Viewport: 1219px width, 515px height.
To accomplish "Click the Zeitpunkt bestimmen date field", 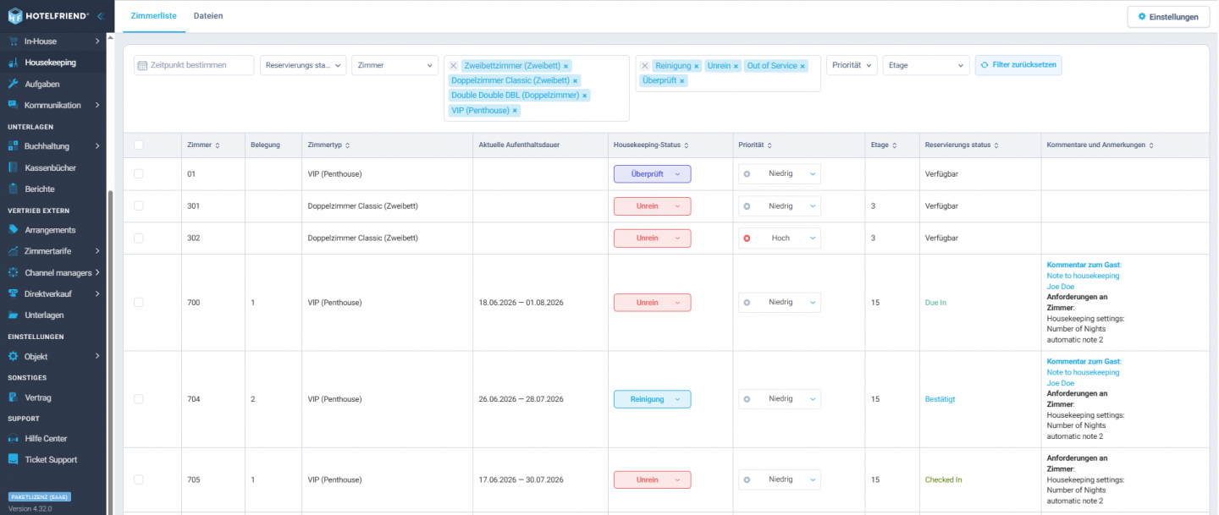I will (194, 65).
